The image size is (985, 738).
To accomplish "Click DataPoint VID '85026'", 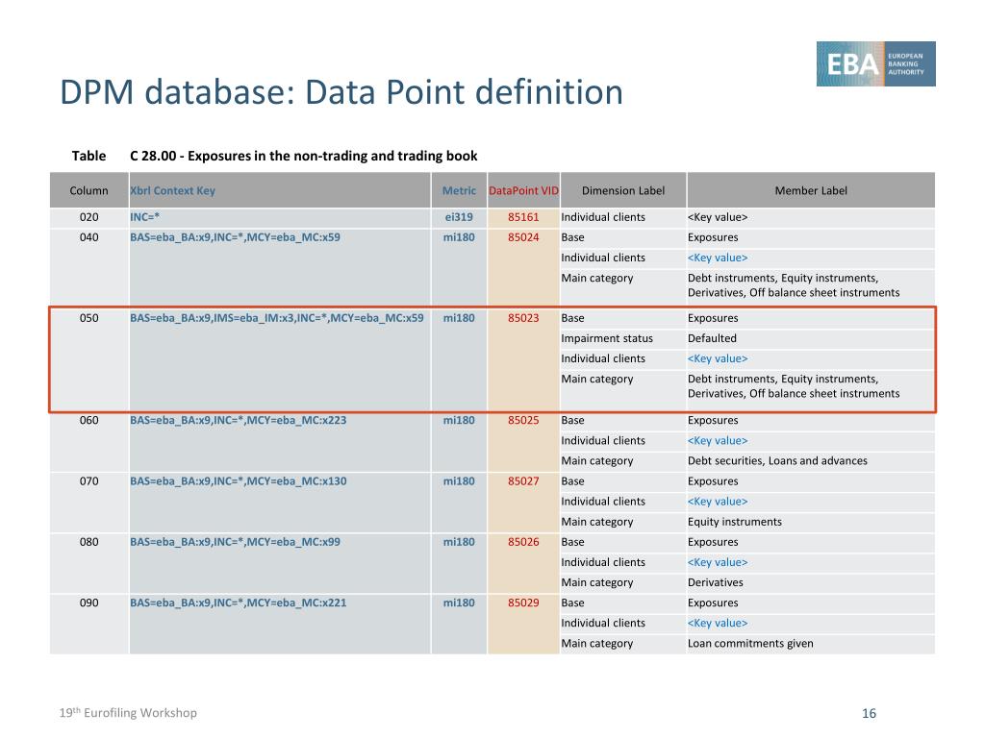I will click(523, 542).
